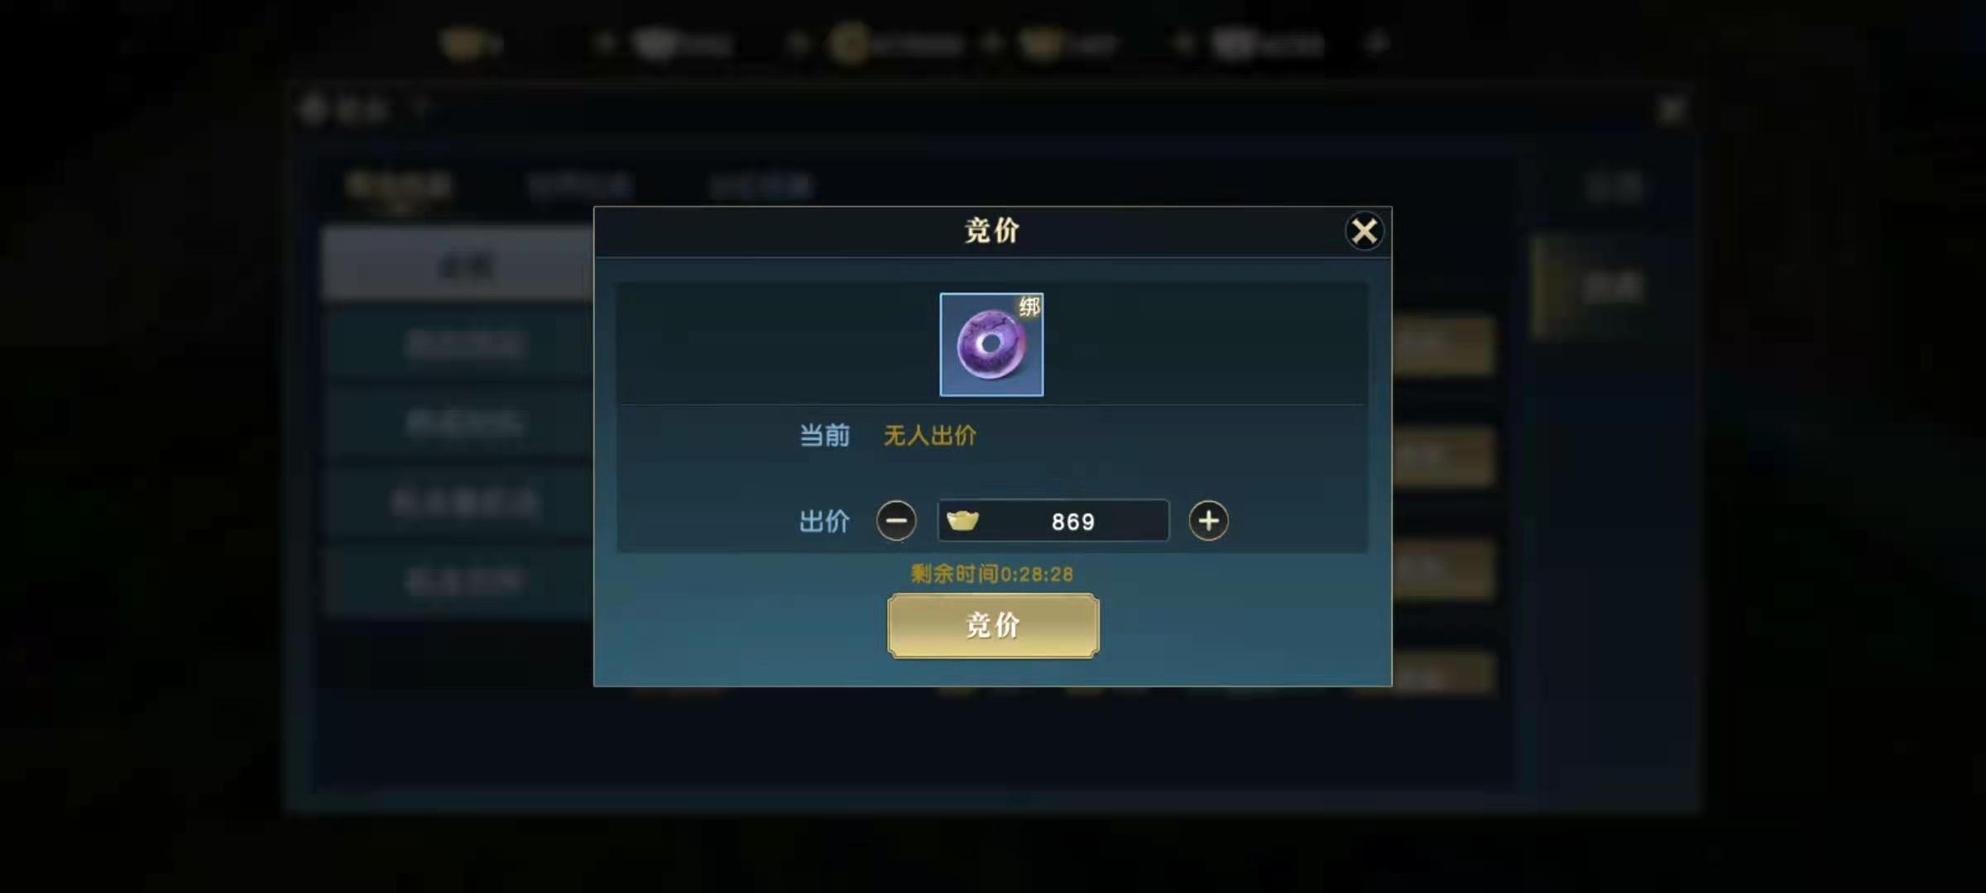1986x893 pixels.
Task: Tap the gold ingot currency icon
Action: (962, 521)
